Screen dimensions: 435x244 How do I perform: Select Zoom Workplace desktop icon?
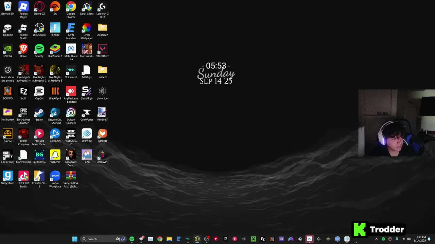tap(55, 180)
